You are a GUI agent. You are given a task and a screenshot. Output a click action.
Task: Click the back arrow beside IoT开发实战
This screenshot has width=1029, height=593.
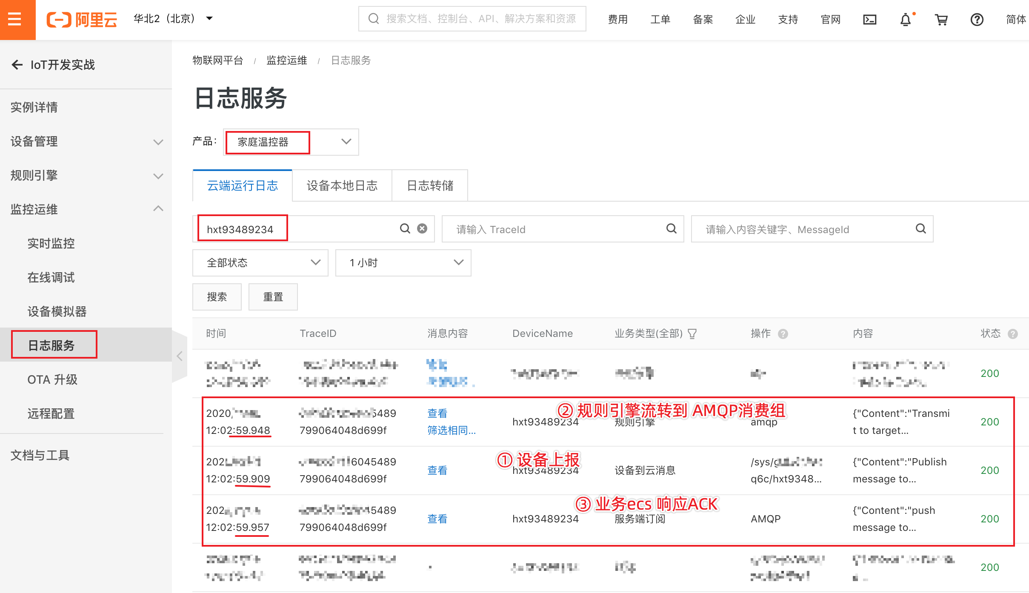[x=17, y=65]
